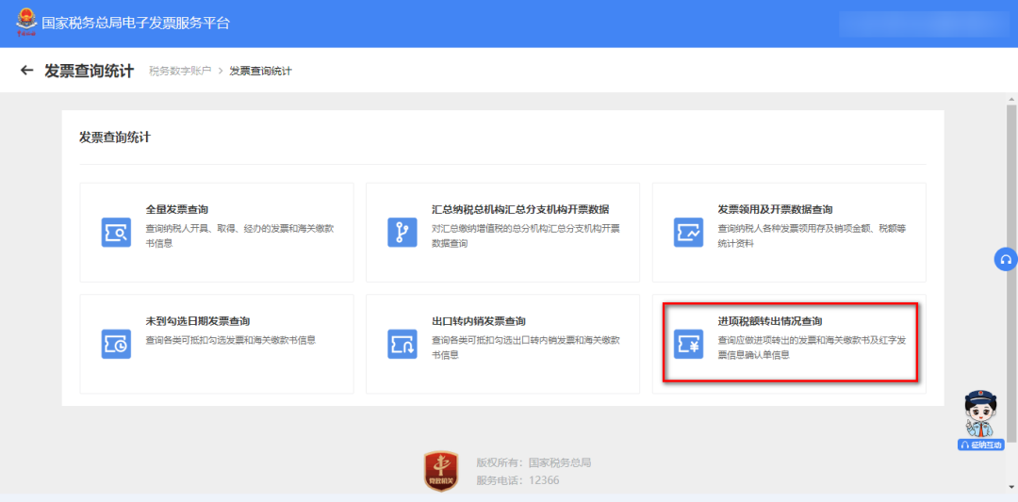The image size is (1018, 502).
Task: Click description 查询应做进项转出的发票
Action: [x=813, y=348]
